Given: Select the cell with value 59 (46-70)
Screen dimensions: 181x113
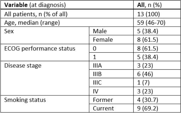Looking at the screenshot, I should coord(157,22).
